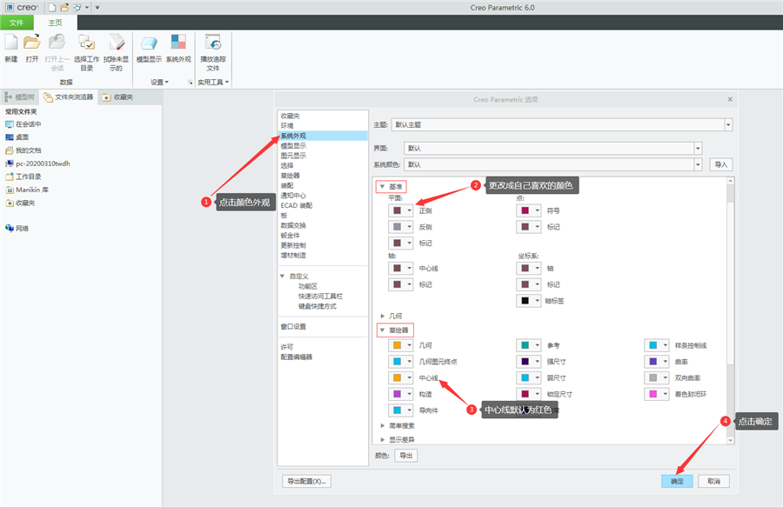Image resolution: width=783 pixels, height=507 pixels.
Task: Collapse the 草绘器 color section
Action: pyautogui.click(x=382, y=330)
